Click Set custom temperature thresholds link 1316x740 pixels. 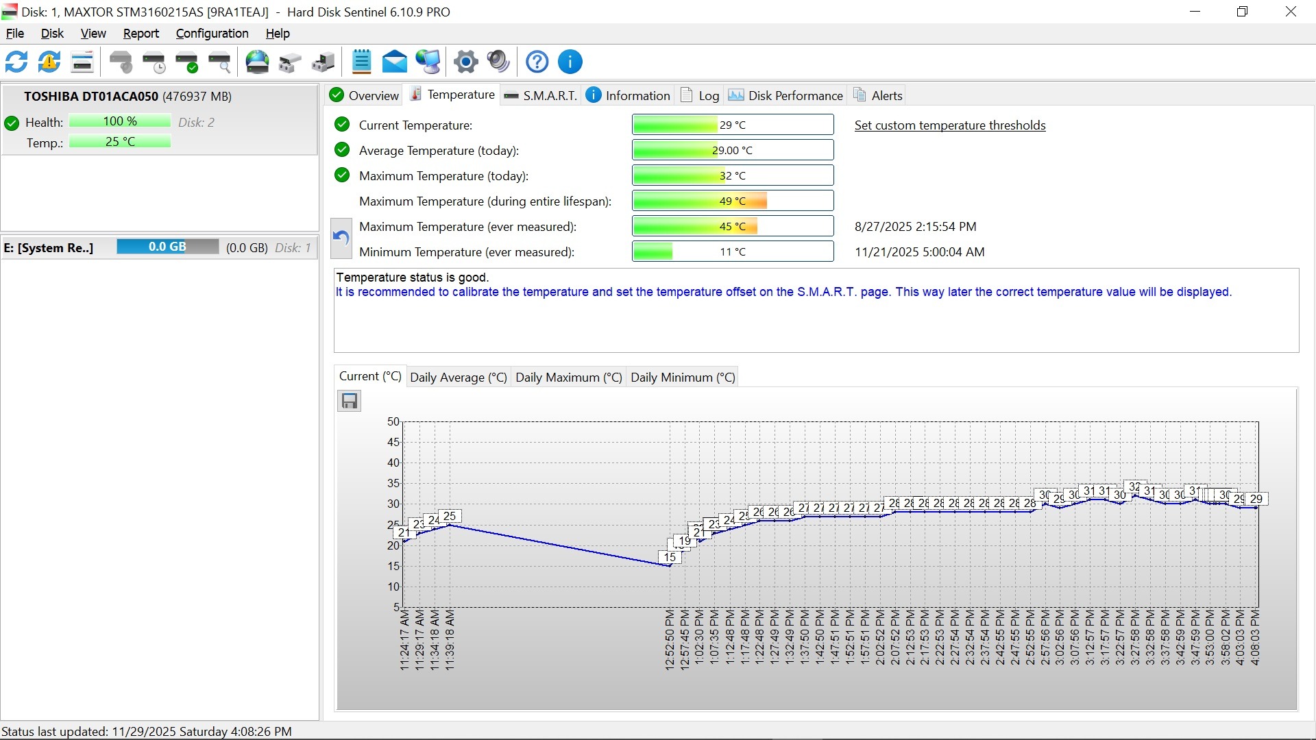click(949, 125)
